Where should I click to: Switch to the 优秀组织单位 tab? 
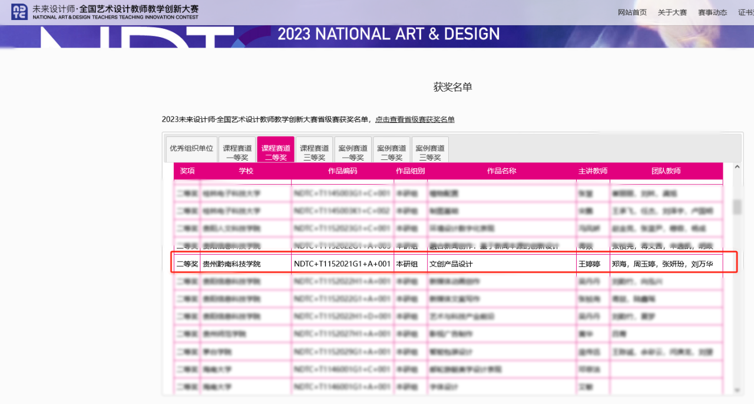coord(191,149)
